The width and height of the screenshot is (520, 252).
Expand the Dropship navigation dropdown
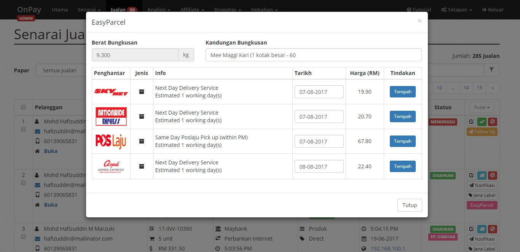[x=228, y=10]
